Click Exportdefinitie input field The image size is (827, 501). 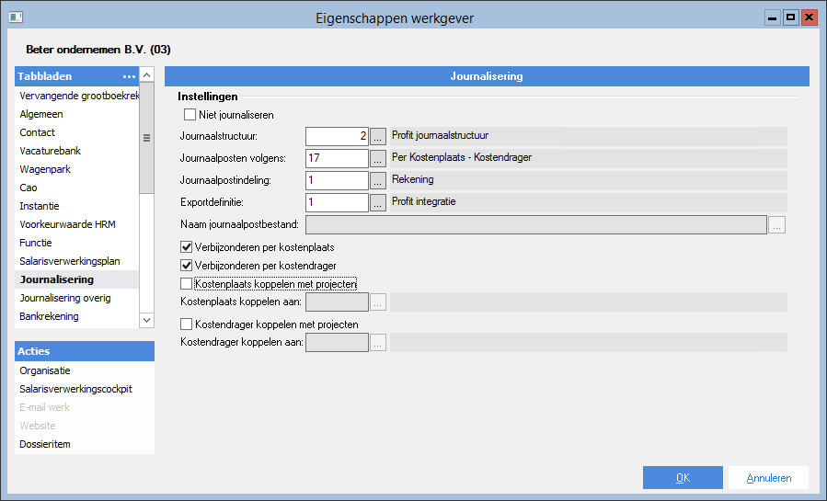point(337,203)
